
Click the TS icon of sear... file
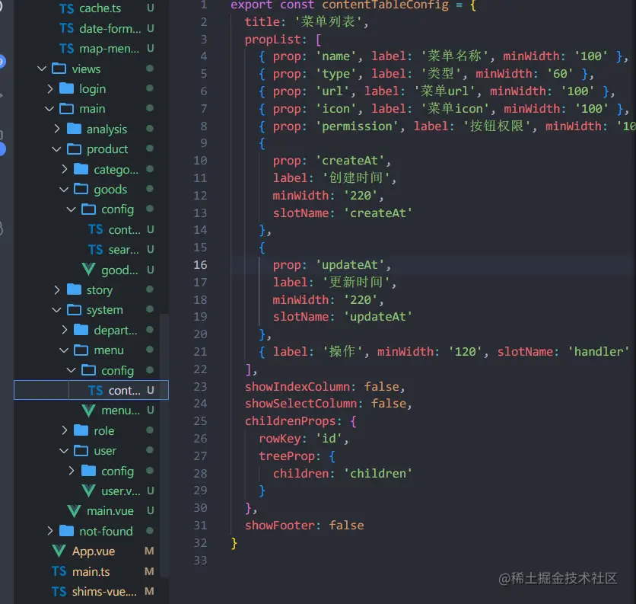point(96,249)
